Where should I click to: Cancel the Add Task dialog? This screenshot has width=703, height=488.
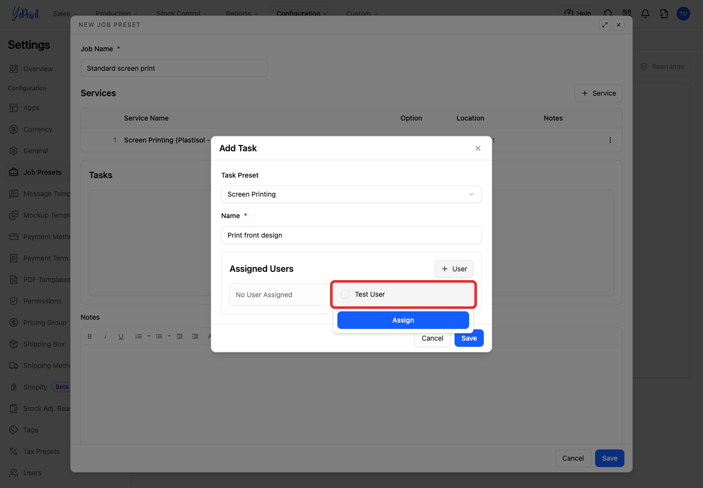433,338
